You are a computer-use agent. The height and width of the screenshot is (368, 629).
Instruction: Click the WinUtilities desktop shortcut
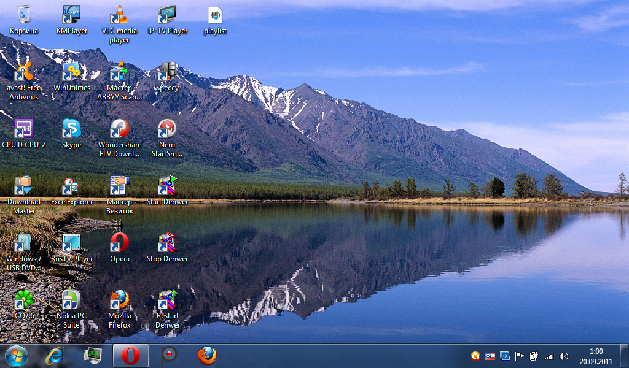(71, 72)
